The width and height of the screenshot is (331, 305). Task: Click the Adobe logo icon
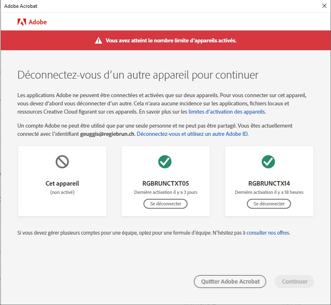point(21,22)
